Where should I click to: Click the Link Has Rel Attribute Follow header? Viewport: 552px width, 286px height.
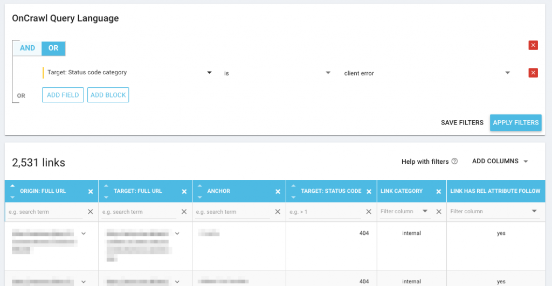(x=495, y=191)
